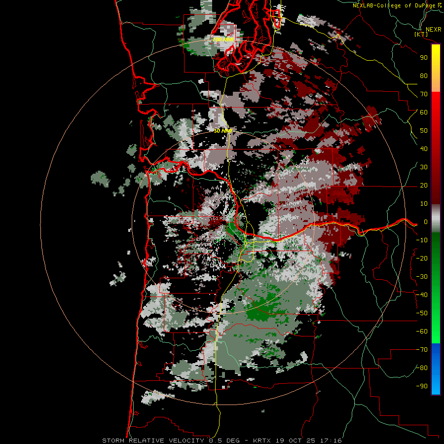Select the 10 value on velocity scale
Viewport: 444px width, 444px height.
click(424, 204)
